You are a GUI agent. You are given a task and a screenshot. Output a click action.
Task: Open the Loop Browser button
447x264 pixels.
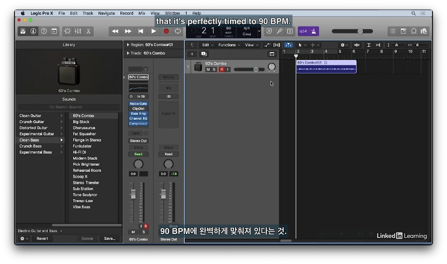point(413,31)
